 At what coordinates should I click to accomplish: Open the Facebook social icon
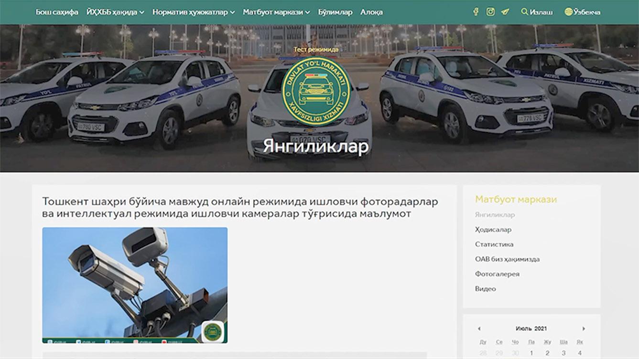pos(476,12)
